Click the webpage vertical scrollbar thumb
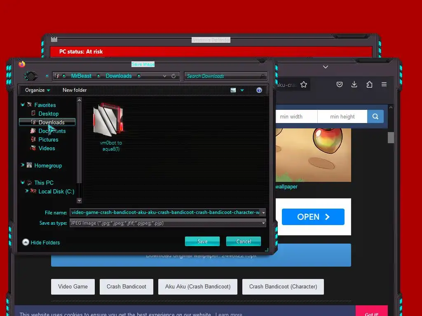The image size is (422, 316). [391, 137]
